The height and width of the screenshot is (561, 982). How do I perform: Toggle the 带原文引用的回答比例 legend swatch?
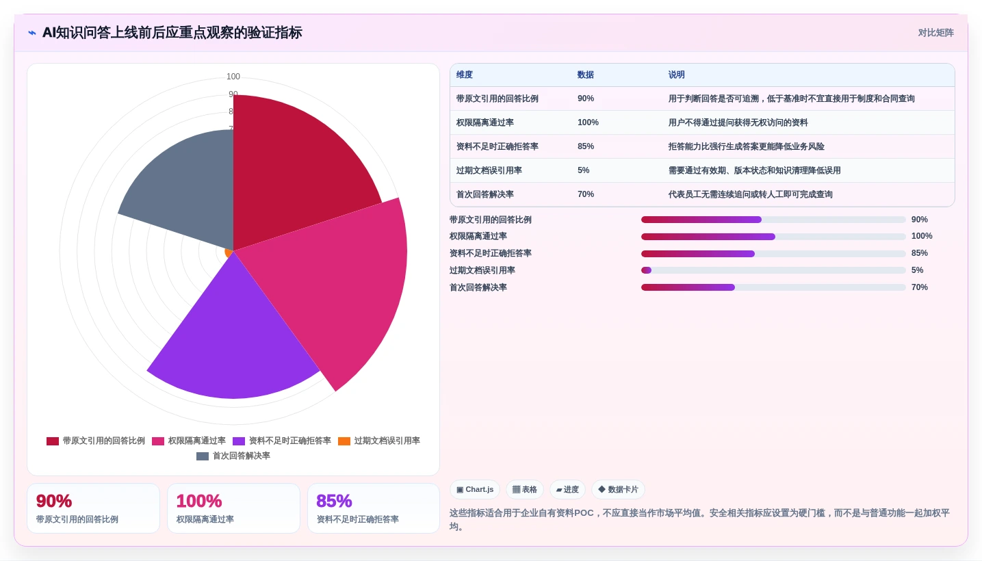[53, 441]
